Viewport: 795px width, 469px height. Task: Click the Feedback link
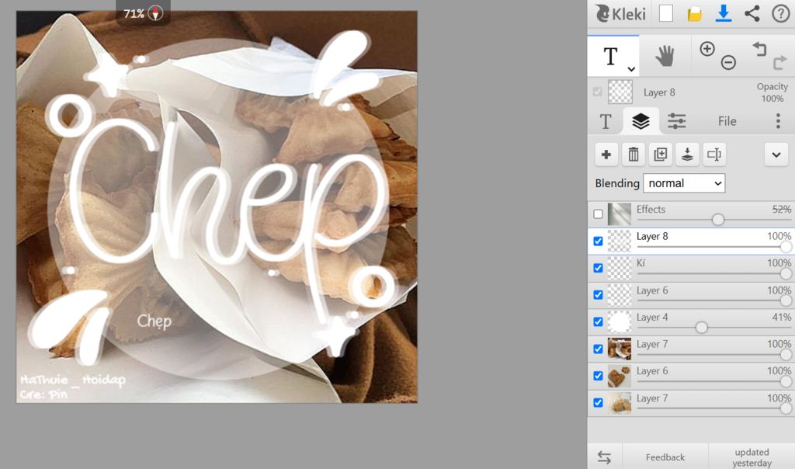(665, 457)
